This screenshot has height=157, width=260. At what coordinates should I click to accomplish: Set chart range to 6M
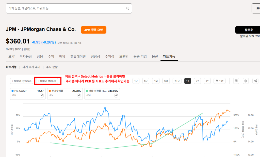[166, 81]
